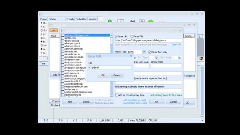The width and height of the screenshot is (240, 135).
Task: Sort by Verified column in main window
Action: pyautogui.click(x=93, y=19)
